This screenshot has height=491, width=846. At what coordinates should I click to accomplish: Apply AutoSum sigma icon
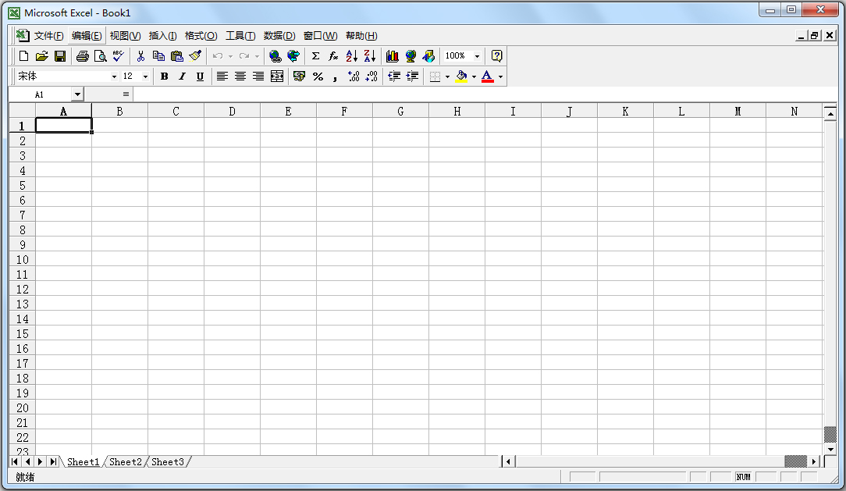pyautogui.click(x=316, y=56)
